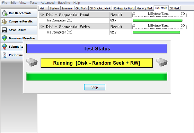Stop the running disk test

coord(95,87)
